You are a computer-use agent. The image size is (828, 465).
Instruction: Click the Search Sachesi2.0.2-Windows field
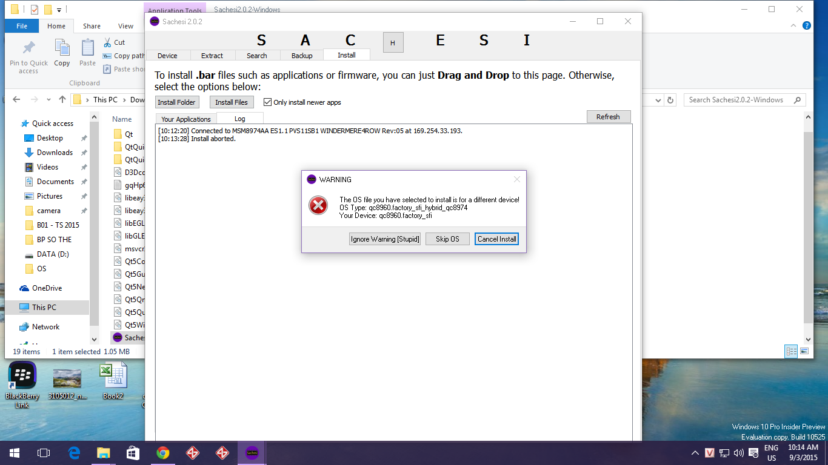tap(738, 100)
